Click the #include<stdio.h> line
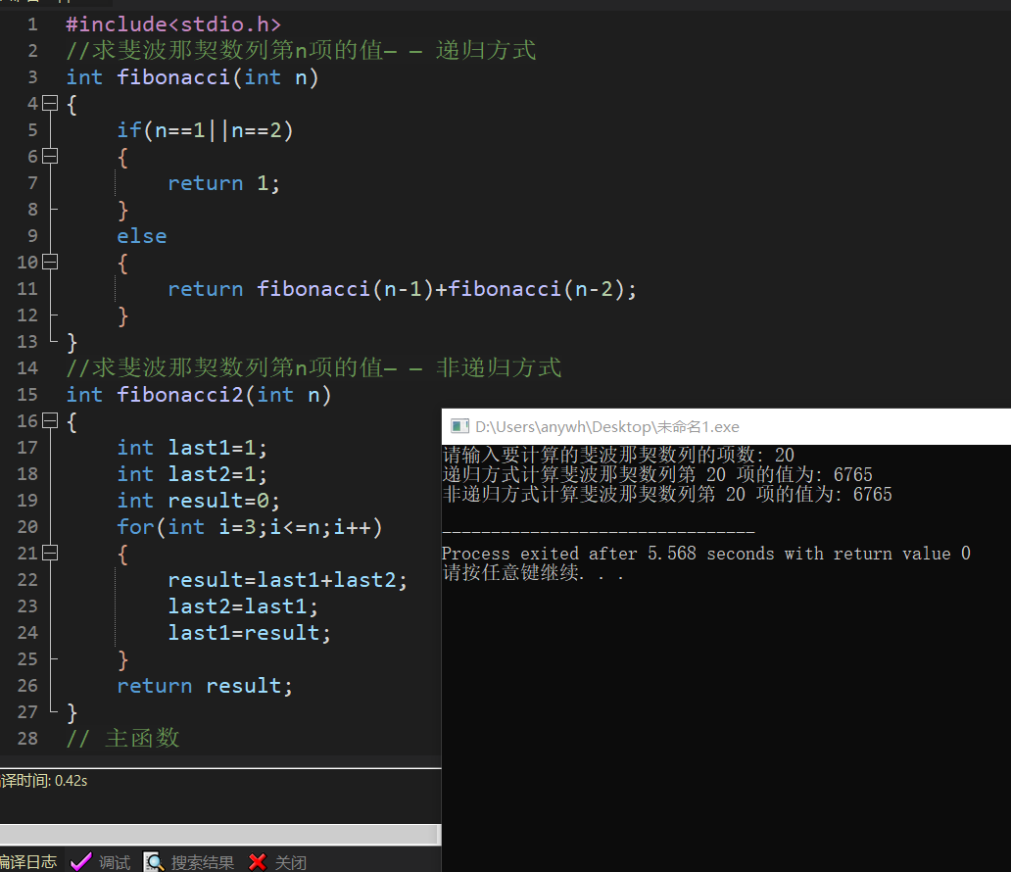This screenshot has width=1011, height=872. [x=173, y=24]
